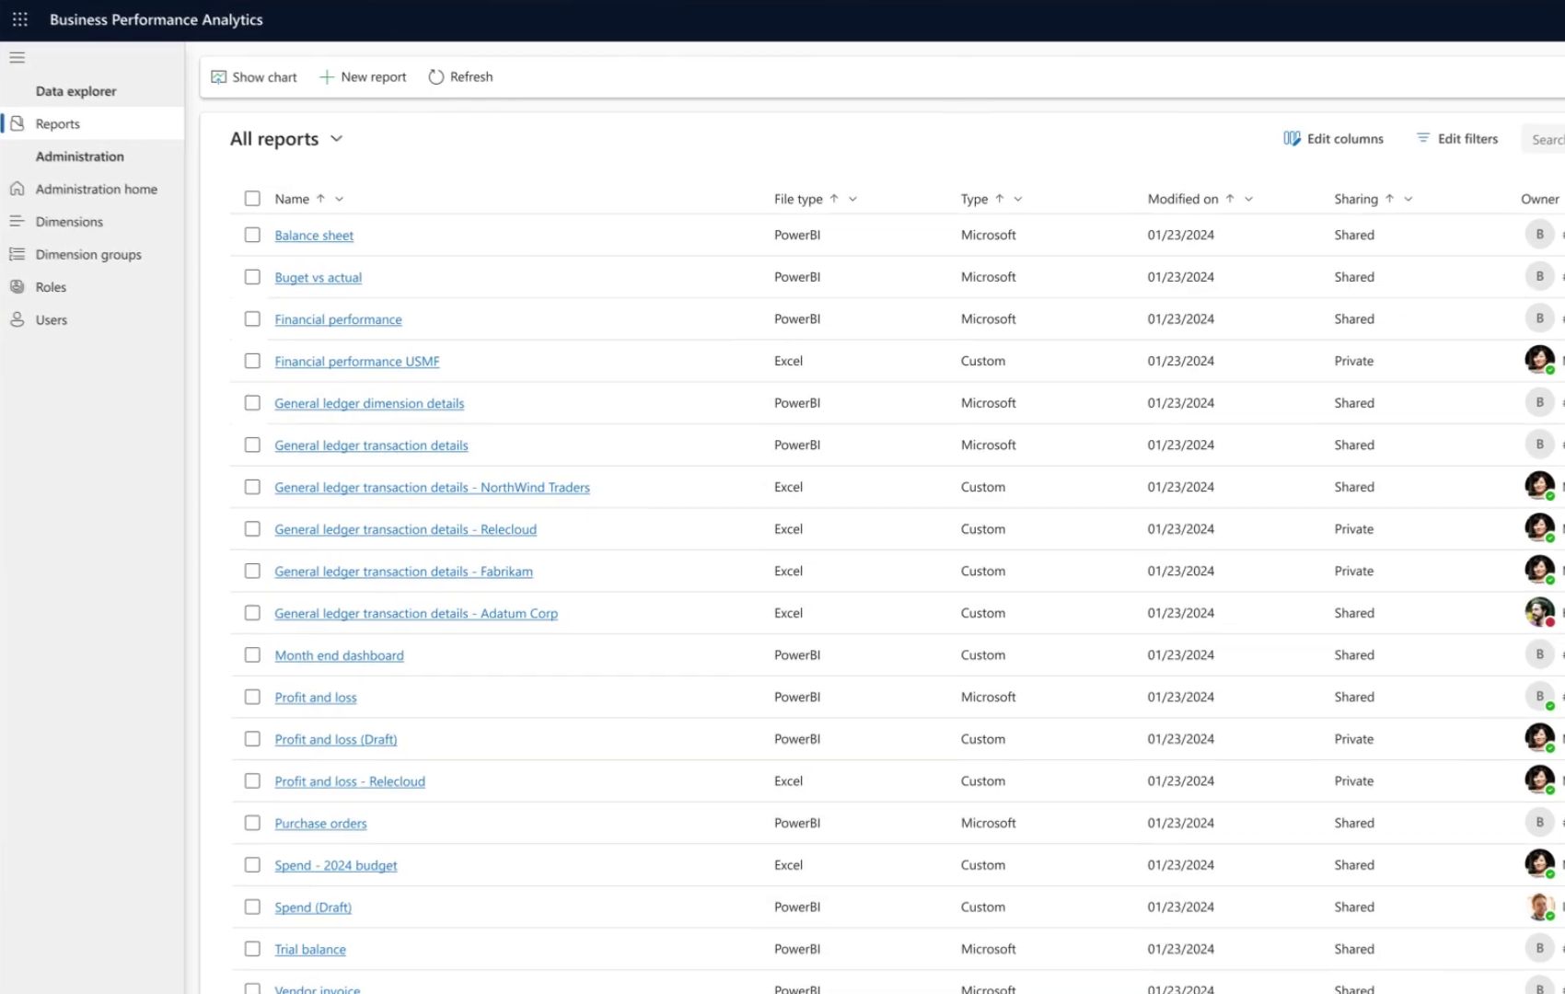This screenshot has width=1565, height=994.
Task: Check the Balance sheet row checkbox
Action: coord(252,235)
